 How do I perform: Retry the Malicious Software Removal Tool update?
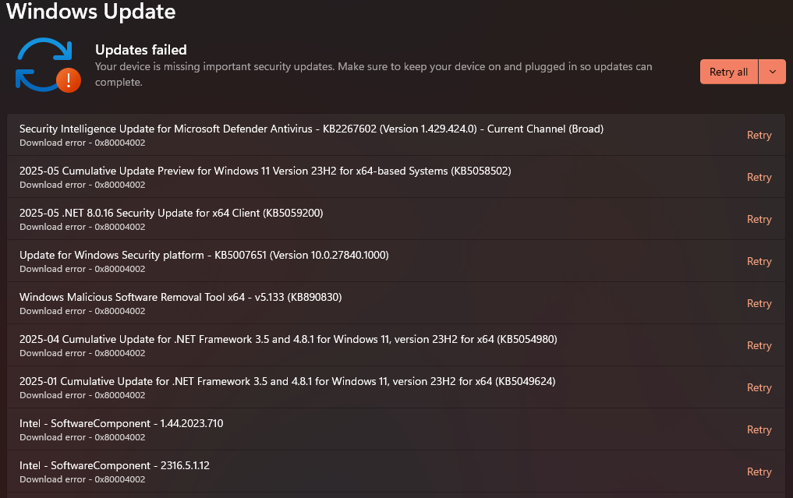[759, 303]
